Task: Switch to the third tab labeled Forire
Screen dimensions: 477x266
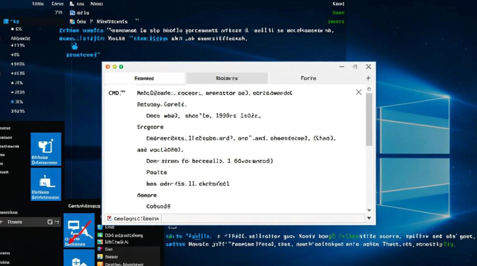Action: pos(308,78)
